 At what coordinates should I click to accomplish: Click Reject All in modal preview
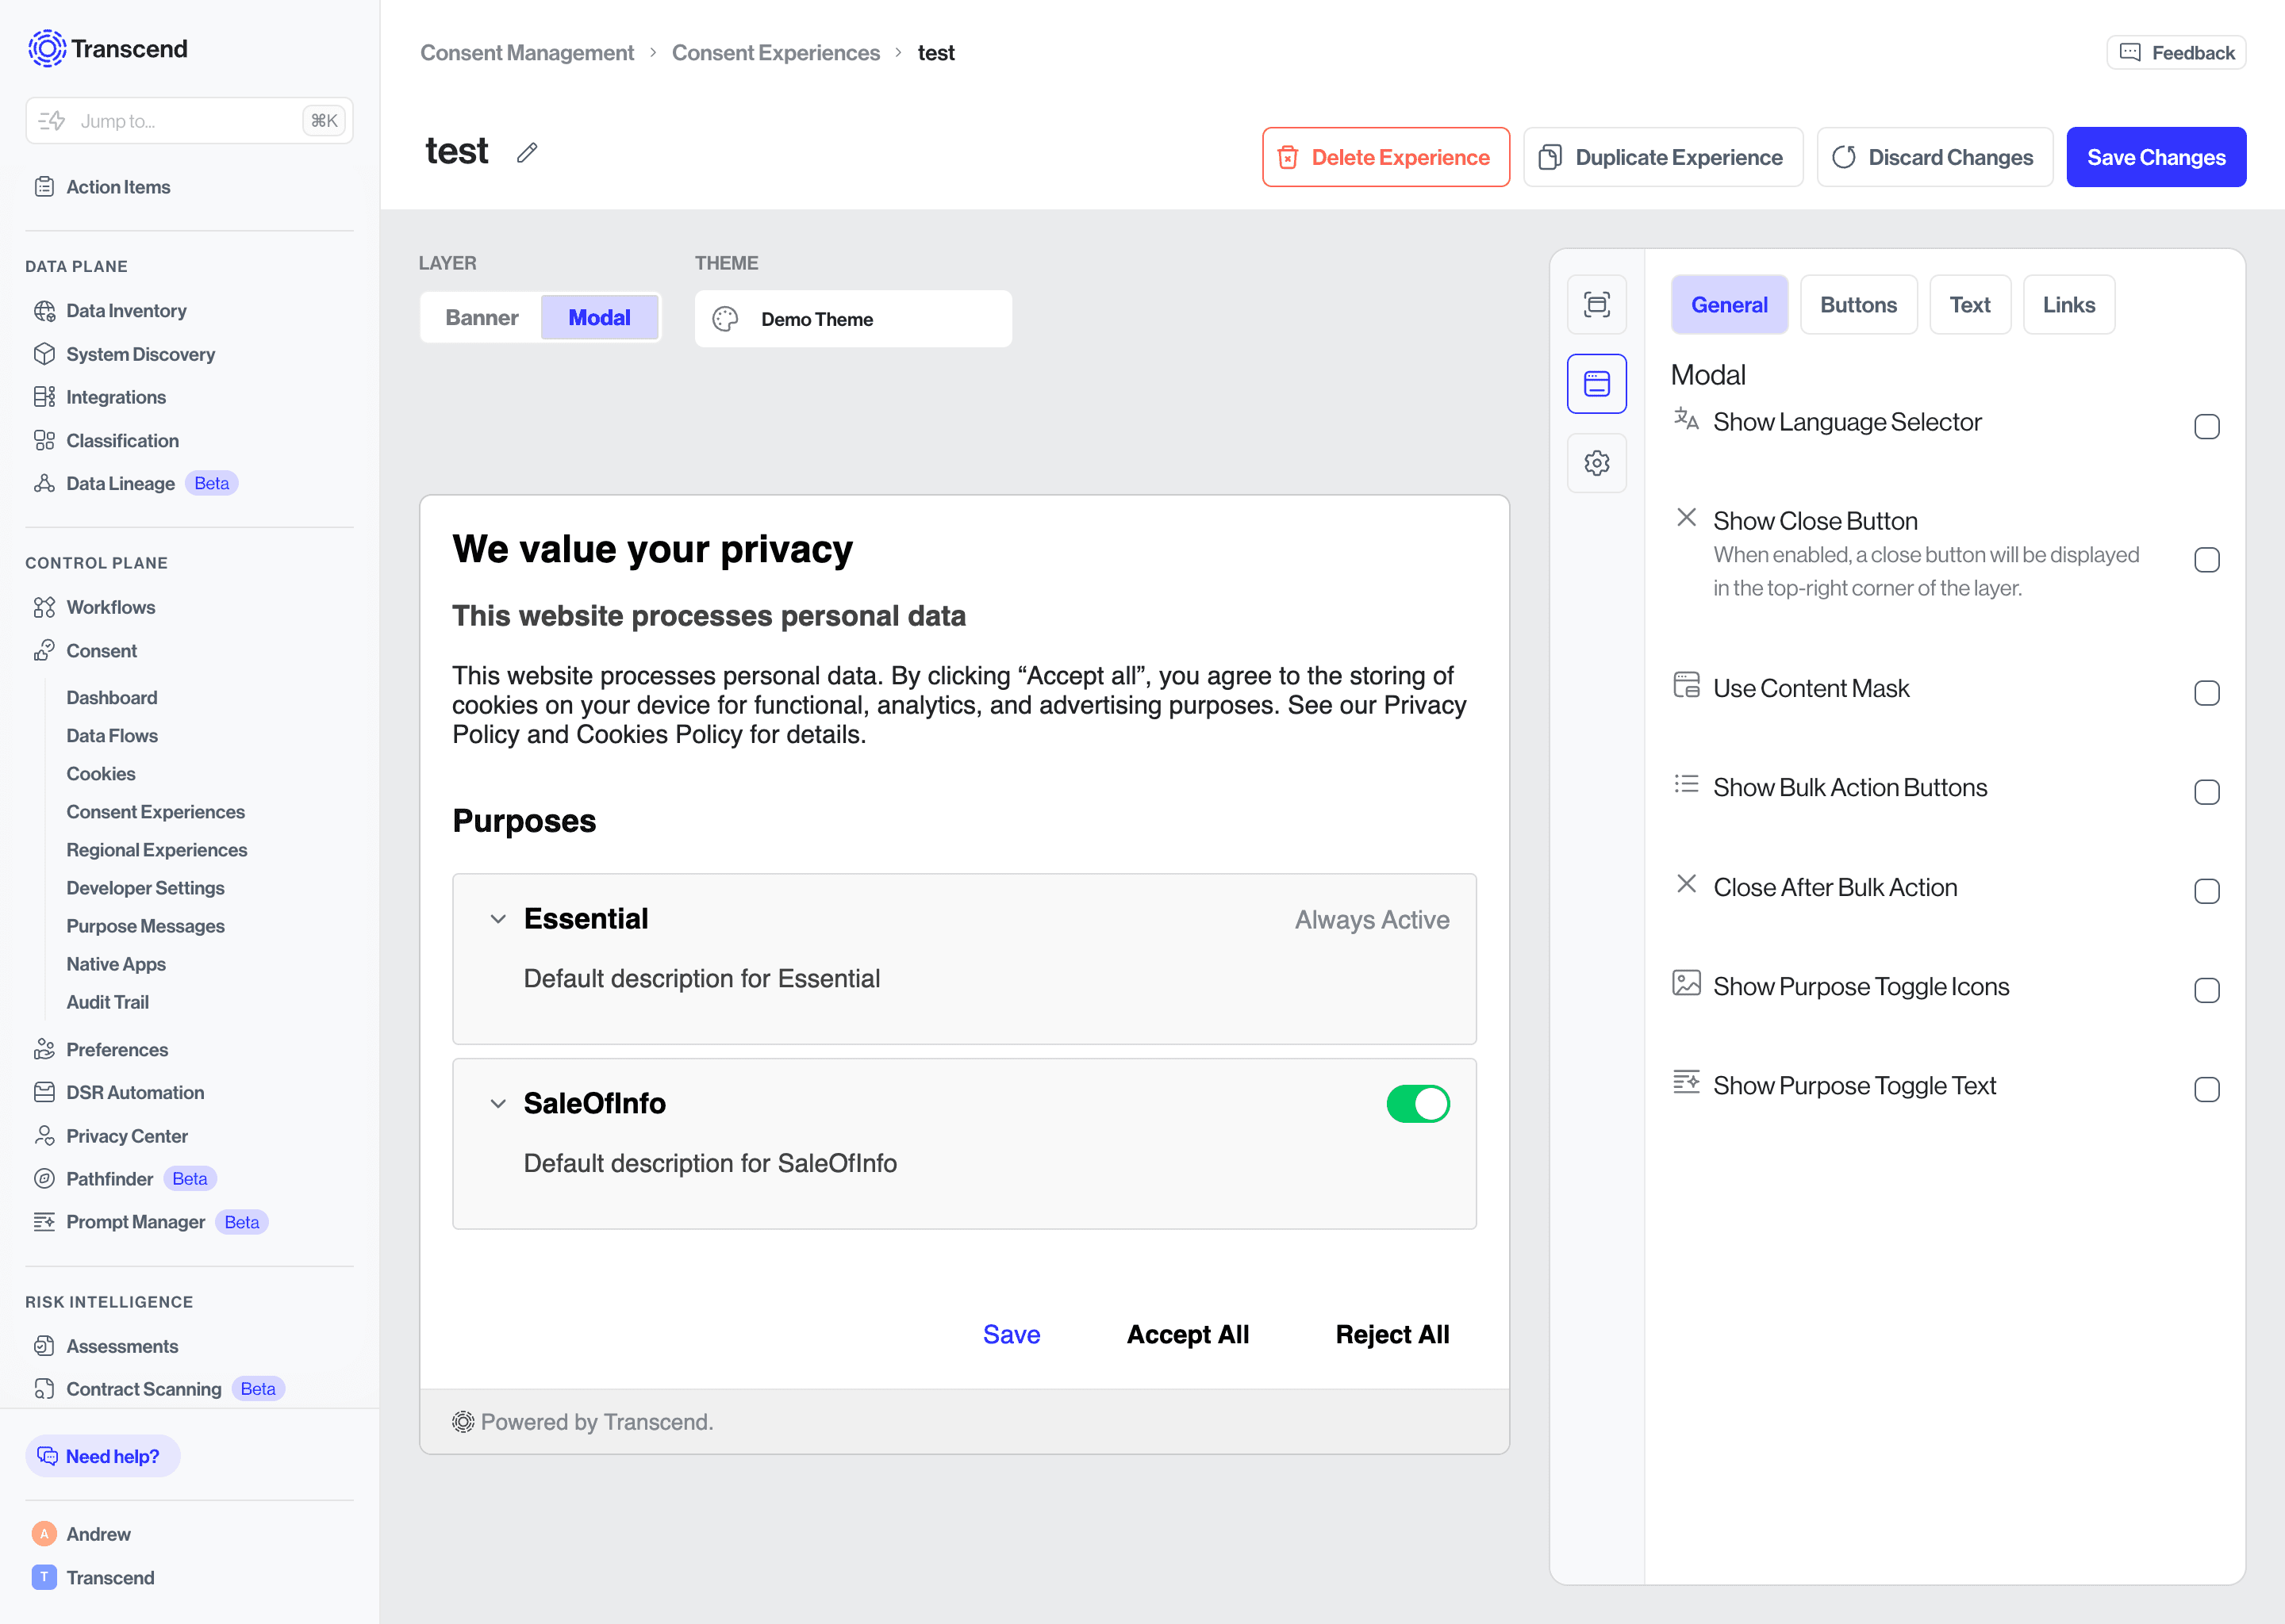[x=1392, y=1334]
